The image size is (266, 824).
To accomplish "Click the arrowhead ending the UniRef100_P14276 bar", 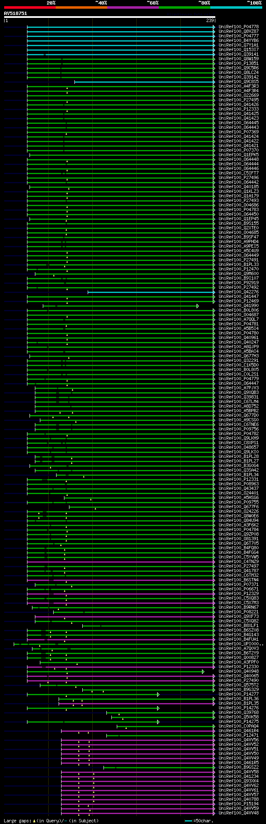I will pyautogui.click(x=158, y=708).
